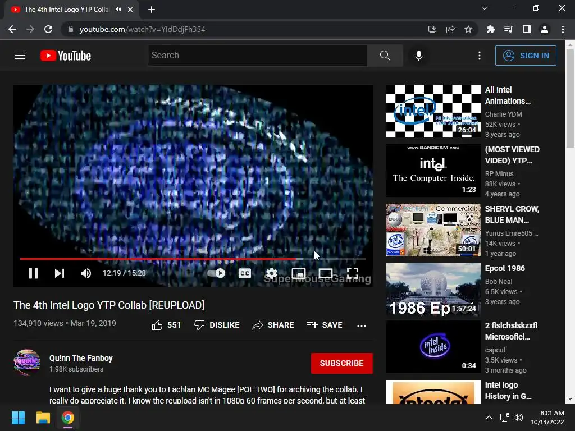
Task: Pause the video playback
Action: click(x=33, y=273)
